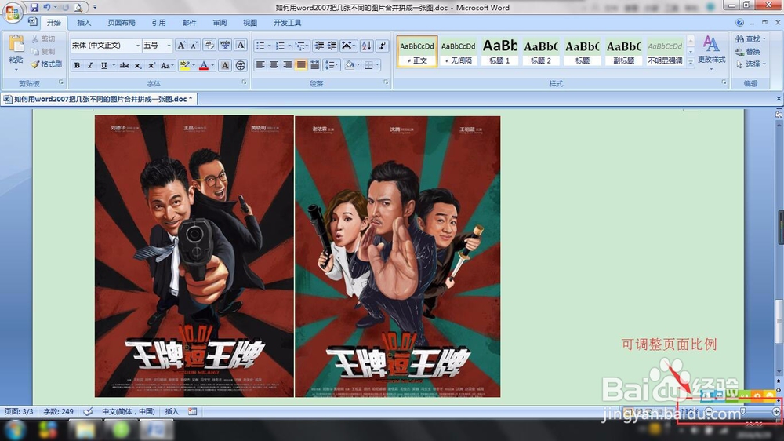The height and width of the screenshot is (441, 784).
Task: Select the Format Painter (格式刷)
Action: click(x=46, y=64)
